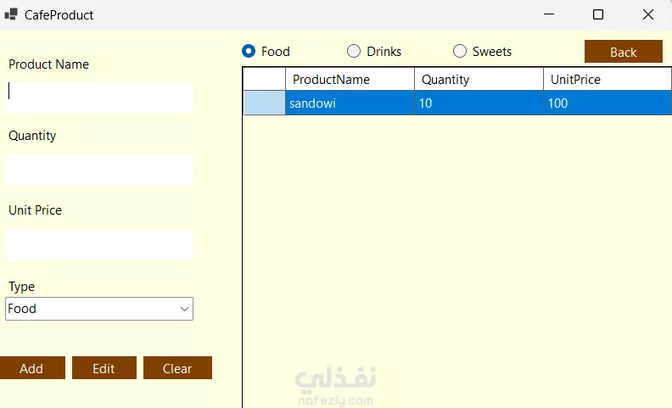
Task: Click the Unit Price text field
Action: 100,245
